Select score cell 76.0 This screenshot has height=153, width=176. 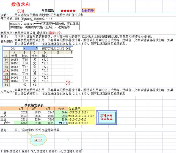[x=45, y=81]
